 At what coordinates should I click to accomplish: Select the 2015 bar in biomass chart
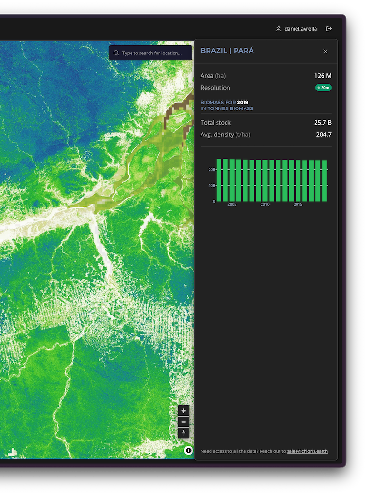pyautogui.click(x=298, y=180)
